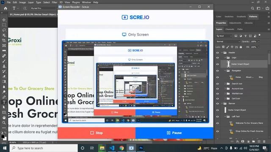Select the Horizontal Type tool in toolbar

4,102
